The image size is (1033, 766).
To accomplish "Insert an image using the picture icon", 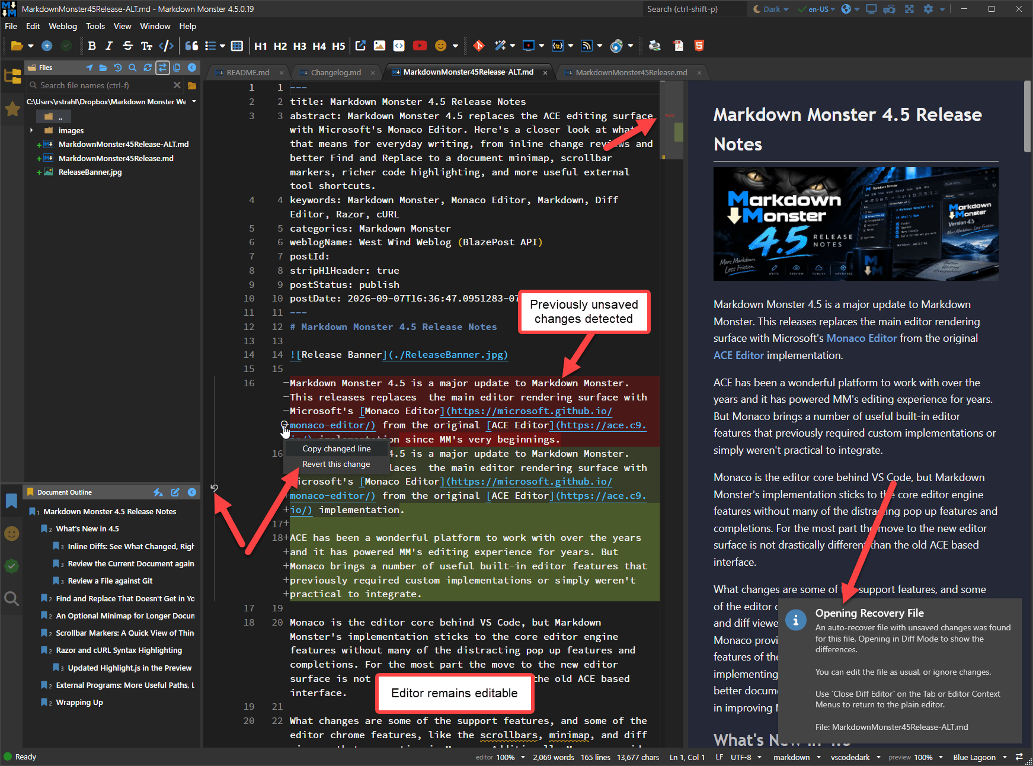I will coord(379,46).
